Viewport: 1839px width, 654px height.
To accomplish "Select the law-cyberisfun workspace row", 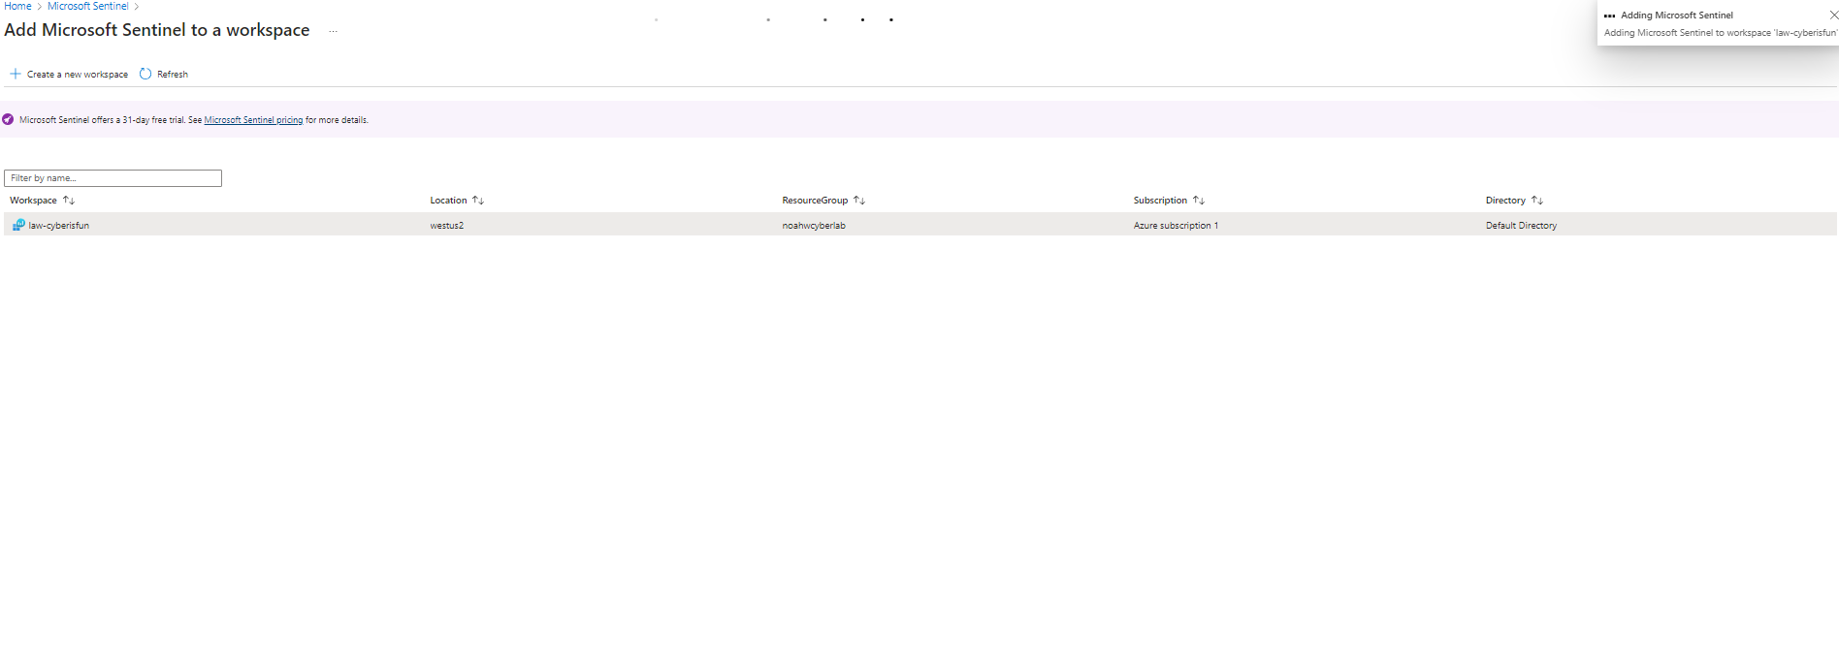I will (919, 225).
